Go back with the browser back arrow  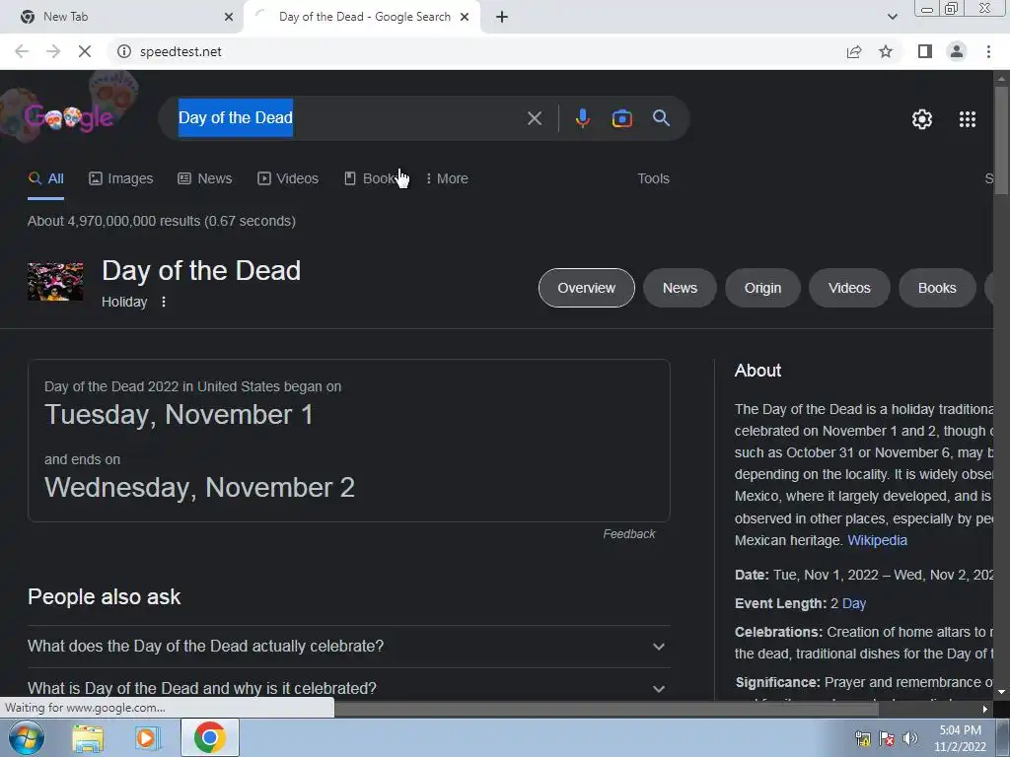point(22,51)
